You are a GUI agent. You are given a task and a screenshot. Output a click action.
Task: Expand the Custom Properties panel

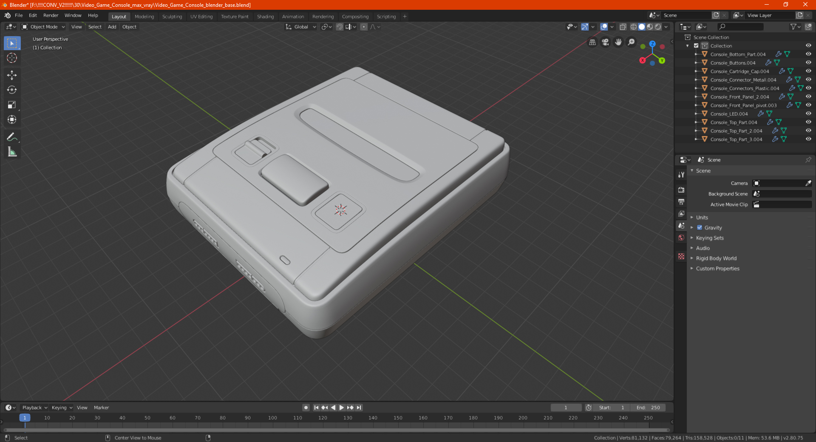pos(717,269)
